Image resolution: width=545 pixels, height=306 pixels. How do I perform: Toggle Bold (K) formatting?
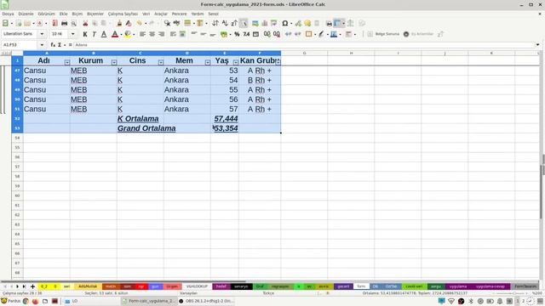click(85, 34)
